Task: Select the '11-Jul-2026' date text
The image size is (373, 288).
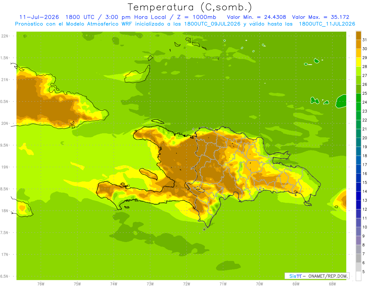Action: click(x=39, y=17)
